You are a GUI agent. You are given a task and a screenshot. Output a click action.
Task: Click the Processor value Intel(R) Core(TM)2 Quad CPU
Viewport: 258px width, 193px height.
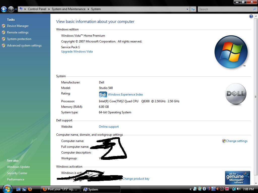119,101
